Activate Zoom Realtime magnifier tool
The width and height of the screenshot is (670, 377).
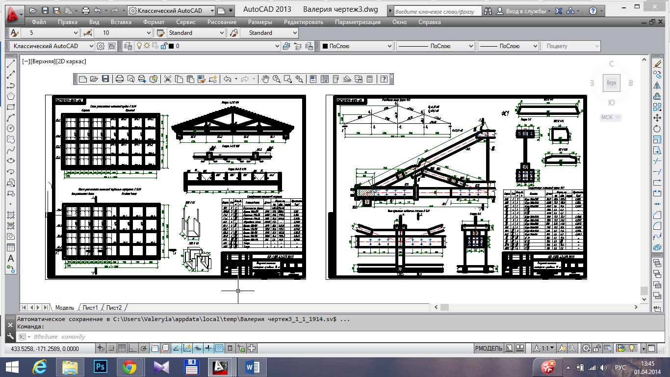(x=276, y=79)
